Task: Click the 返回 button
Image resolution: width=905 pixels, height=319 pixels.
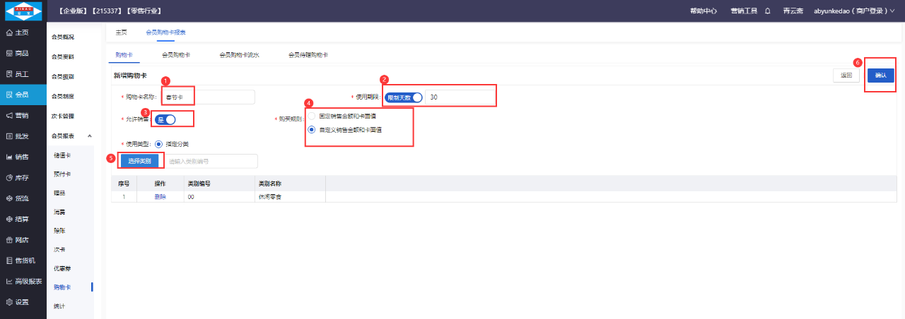Action: click(846, 76)
